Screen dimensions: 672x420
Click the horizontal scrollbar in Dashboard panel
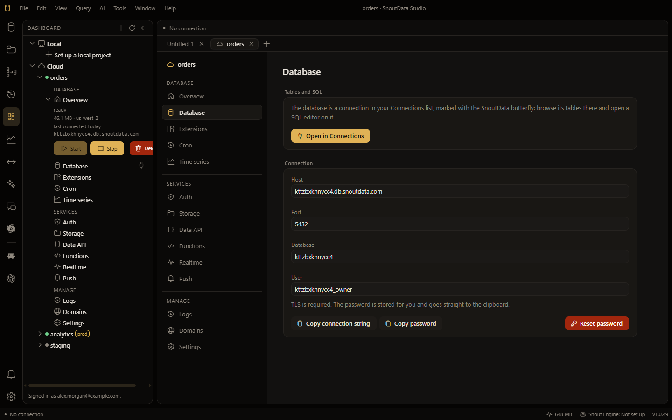pyautogui.click(x=82, y=385)
